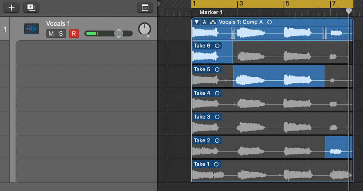
Task: Click the add new track plus button
Action: (11, 7)
